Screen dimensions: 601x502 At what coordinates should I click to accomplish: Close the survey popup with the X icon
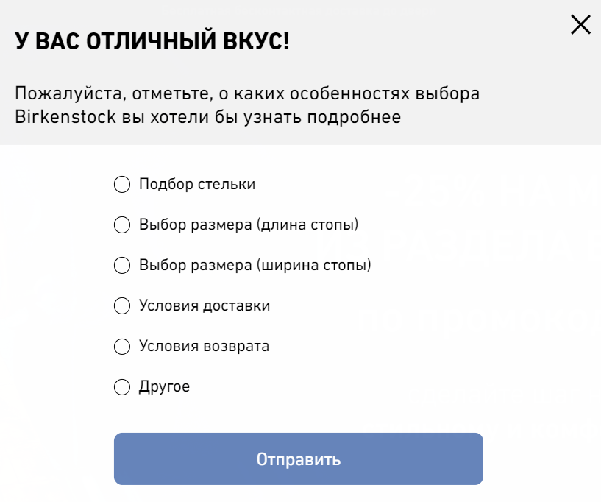580,25
